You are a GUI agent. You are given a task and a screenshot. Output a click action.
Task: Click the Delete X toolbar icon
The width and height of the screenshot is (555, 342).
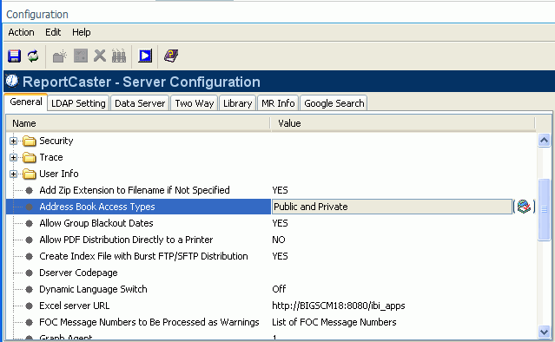tap(100, 56)
